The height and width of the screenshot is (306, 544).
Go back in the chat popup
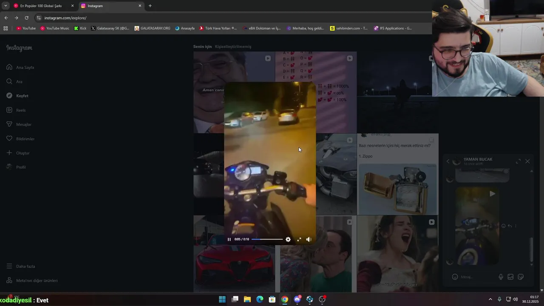pyautogui.click(x=448, y=161)
